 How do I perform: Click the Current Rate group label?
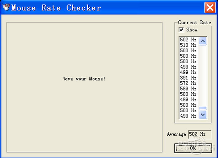click(x=194, y=23)
